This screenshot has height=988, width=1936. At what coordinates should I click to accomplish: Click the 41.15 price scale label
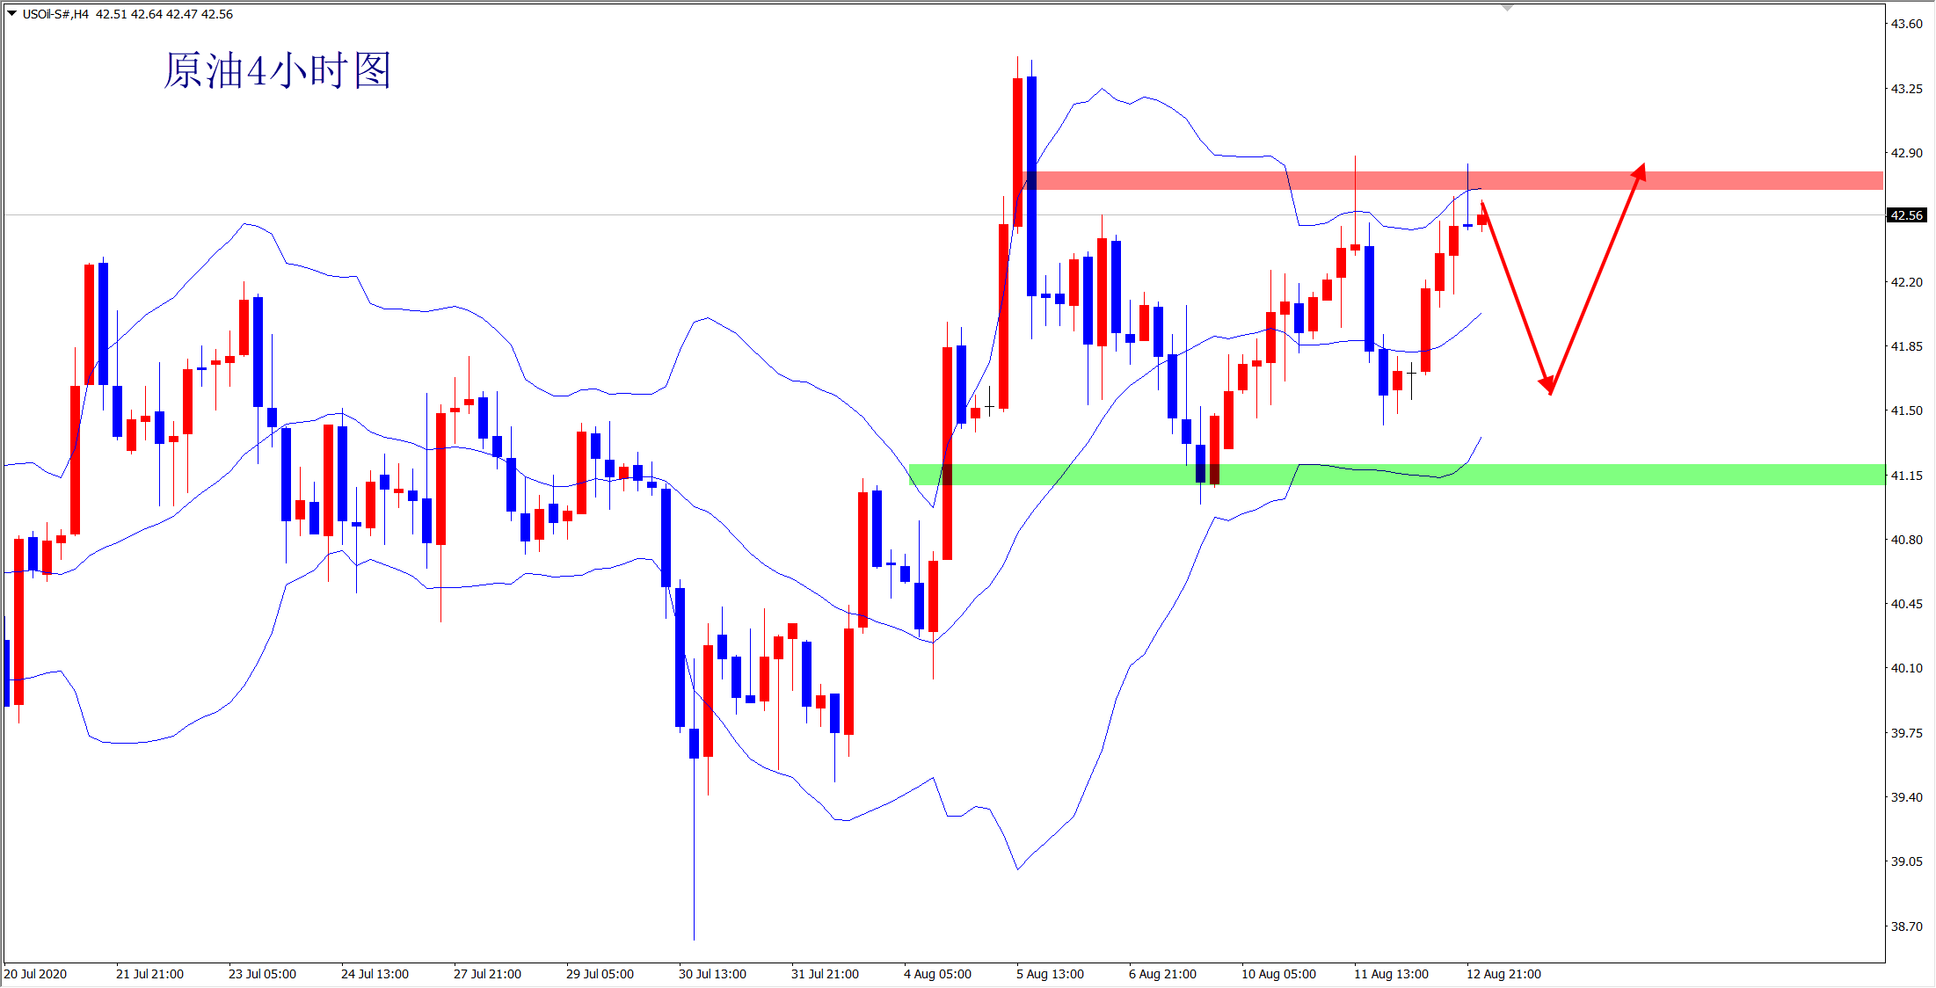pos(1906,476)
